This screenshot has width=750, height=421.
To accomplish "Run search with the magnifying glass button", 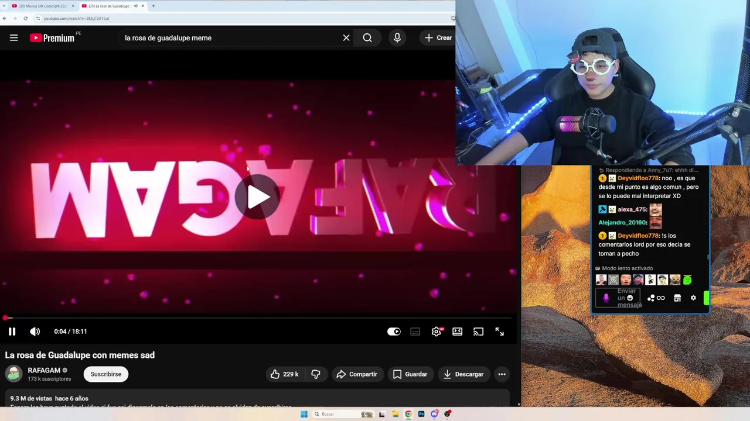I will tap(367, 38).
